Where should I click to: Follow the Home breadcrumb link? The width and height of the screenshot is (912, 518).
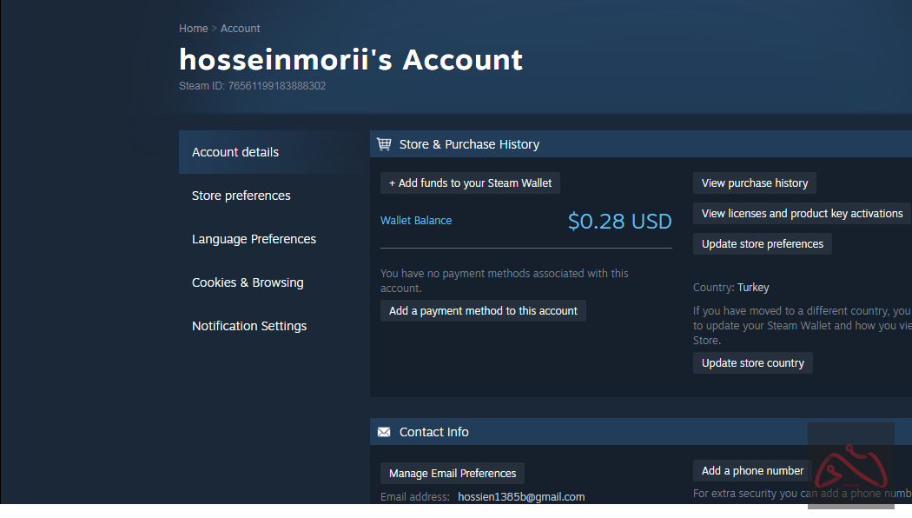pos(193,29)
